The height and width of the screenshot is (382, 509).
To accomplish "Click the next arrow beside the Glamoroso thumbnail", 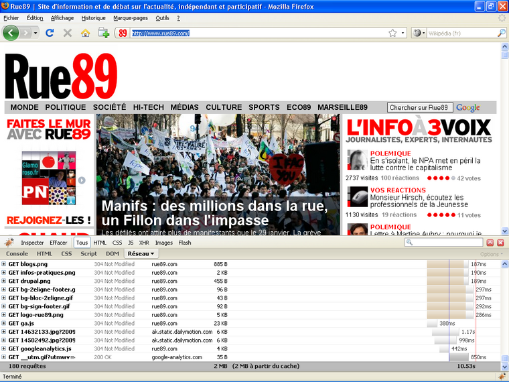I will pos(82,180).
